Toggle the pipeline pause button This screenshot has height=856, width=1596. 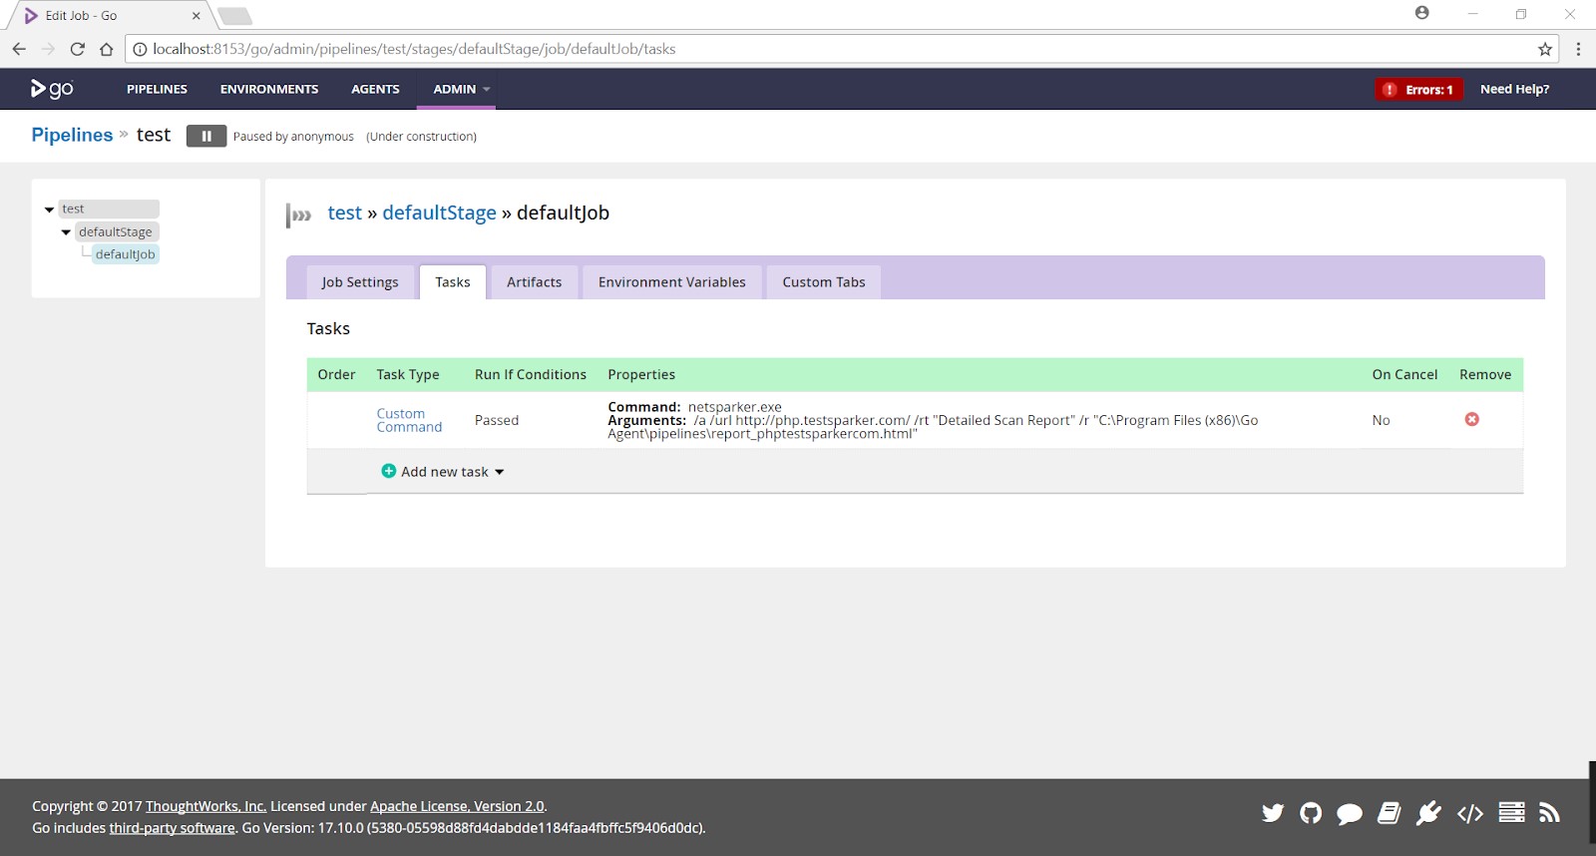click(206, 137)
